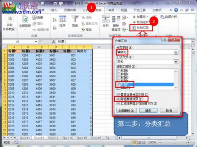Check 标题2 in the subtotal items list

[119, 74]
